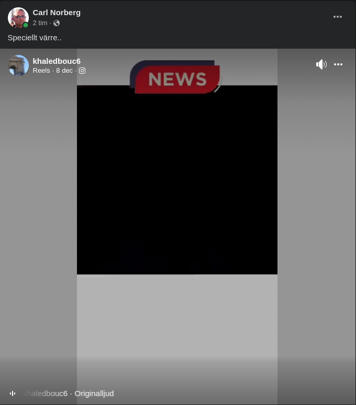Click the 'Originalljud' audio label
Image resolution: width=356 pixels, height=405 pixels.
click(x=94, y=393)
